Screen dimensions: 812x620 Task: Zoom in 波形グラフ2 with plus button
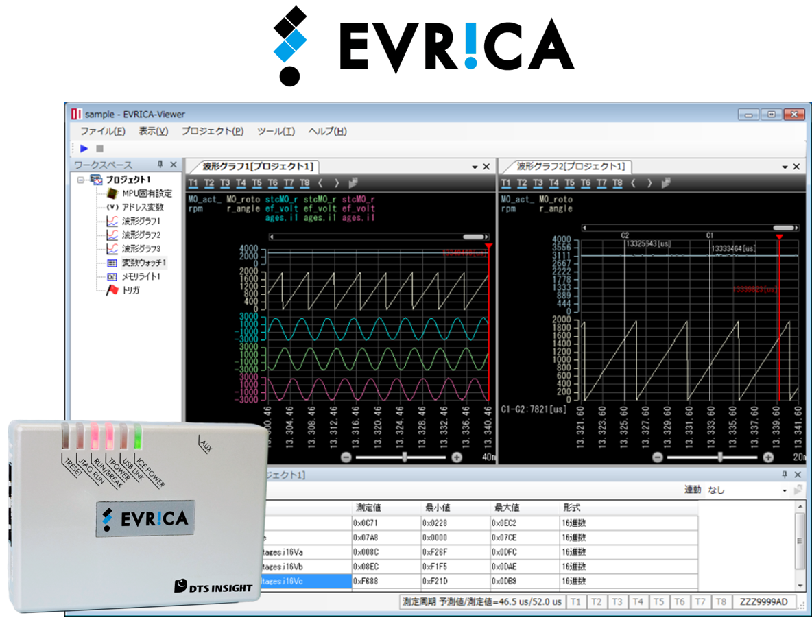click(769, 457)
